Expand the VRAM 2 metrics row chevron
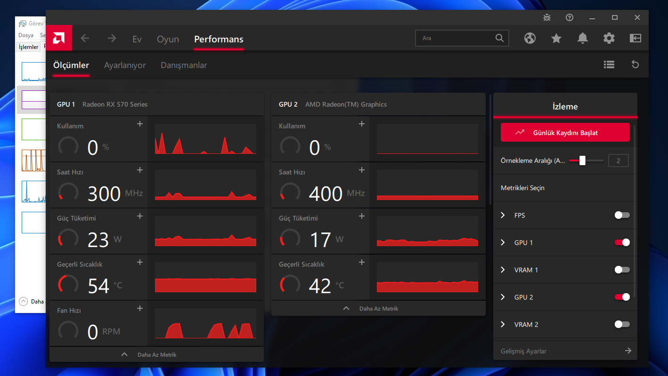The width and height of the screenshot is (668, 376). (503, 324)
